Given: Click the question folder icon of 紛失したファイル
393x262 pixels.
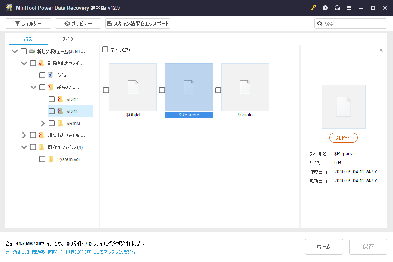Looking at the screenshot, I should (x=41, y=135).
